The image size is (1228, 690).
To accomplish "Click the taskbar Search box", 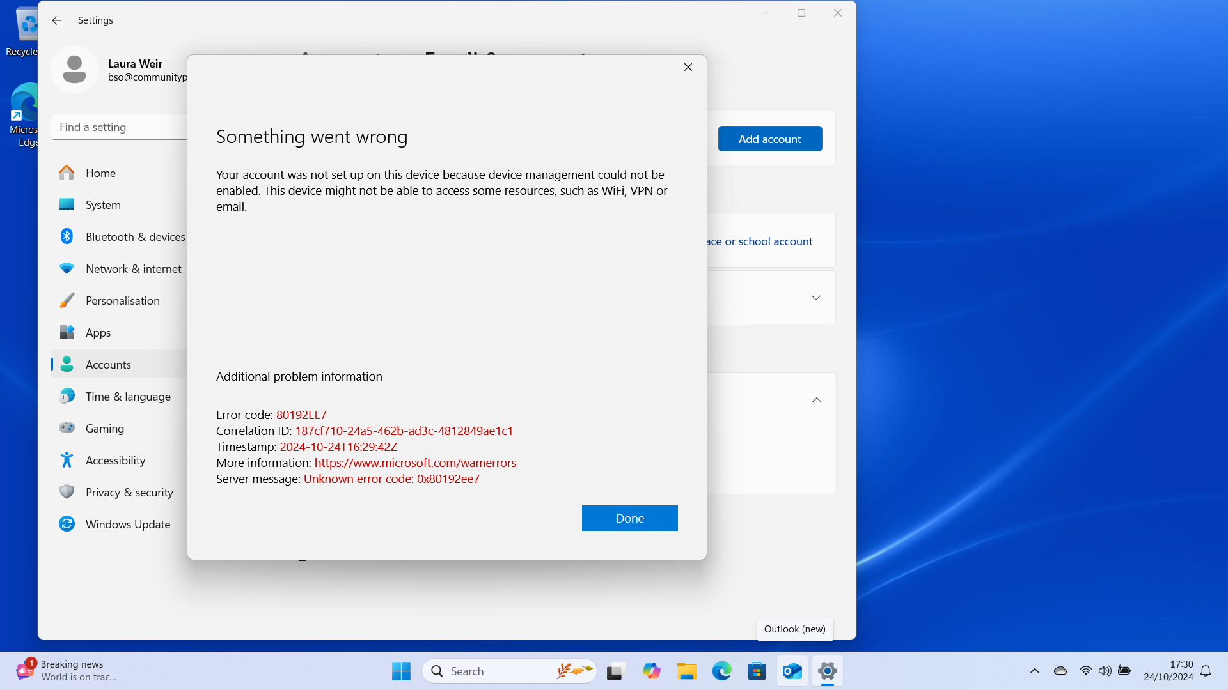I will coord(509,671).
